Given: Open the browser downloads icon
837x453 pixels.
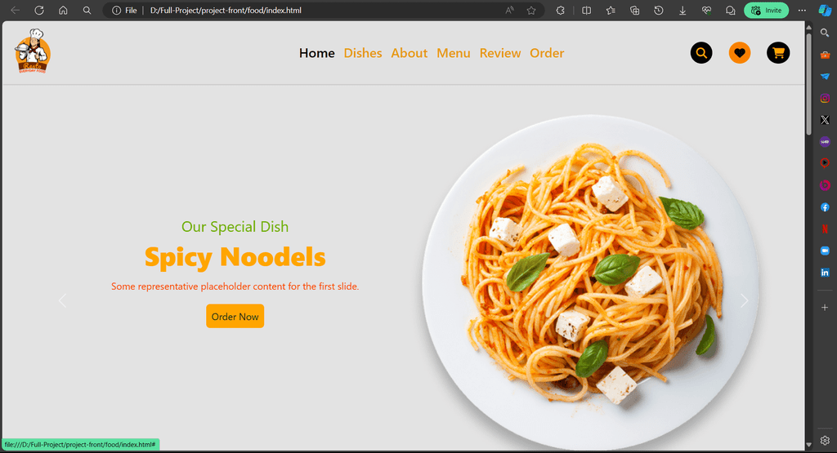Looking at the screenshot, I should pos(683,10).
